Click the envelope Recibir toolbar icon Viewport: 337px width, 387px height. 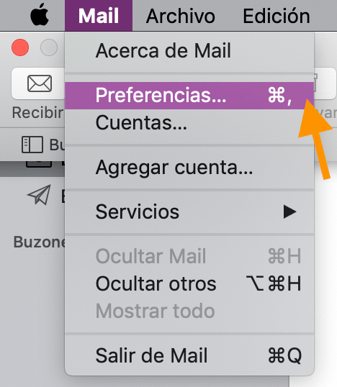click(40, 83)
